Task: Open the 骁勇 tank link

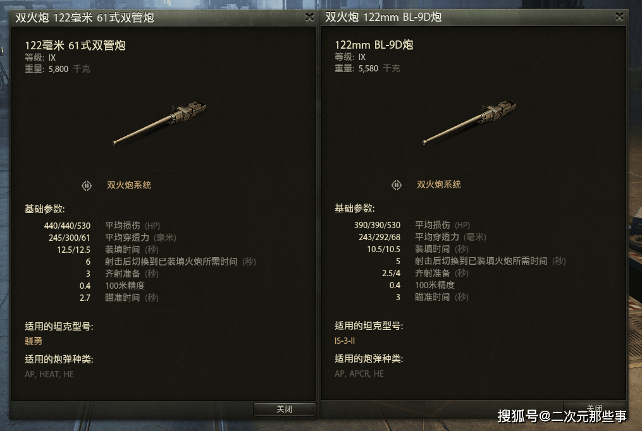Action: 34,341
